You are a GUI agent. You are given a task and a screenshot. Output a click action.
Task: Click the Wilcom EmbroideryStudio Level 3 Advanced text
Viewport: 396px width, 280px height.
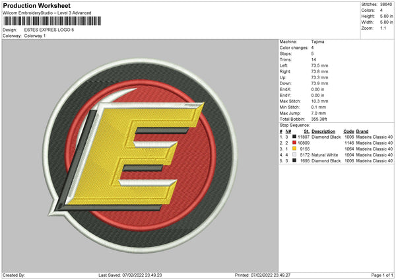click(47, 13)
